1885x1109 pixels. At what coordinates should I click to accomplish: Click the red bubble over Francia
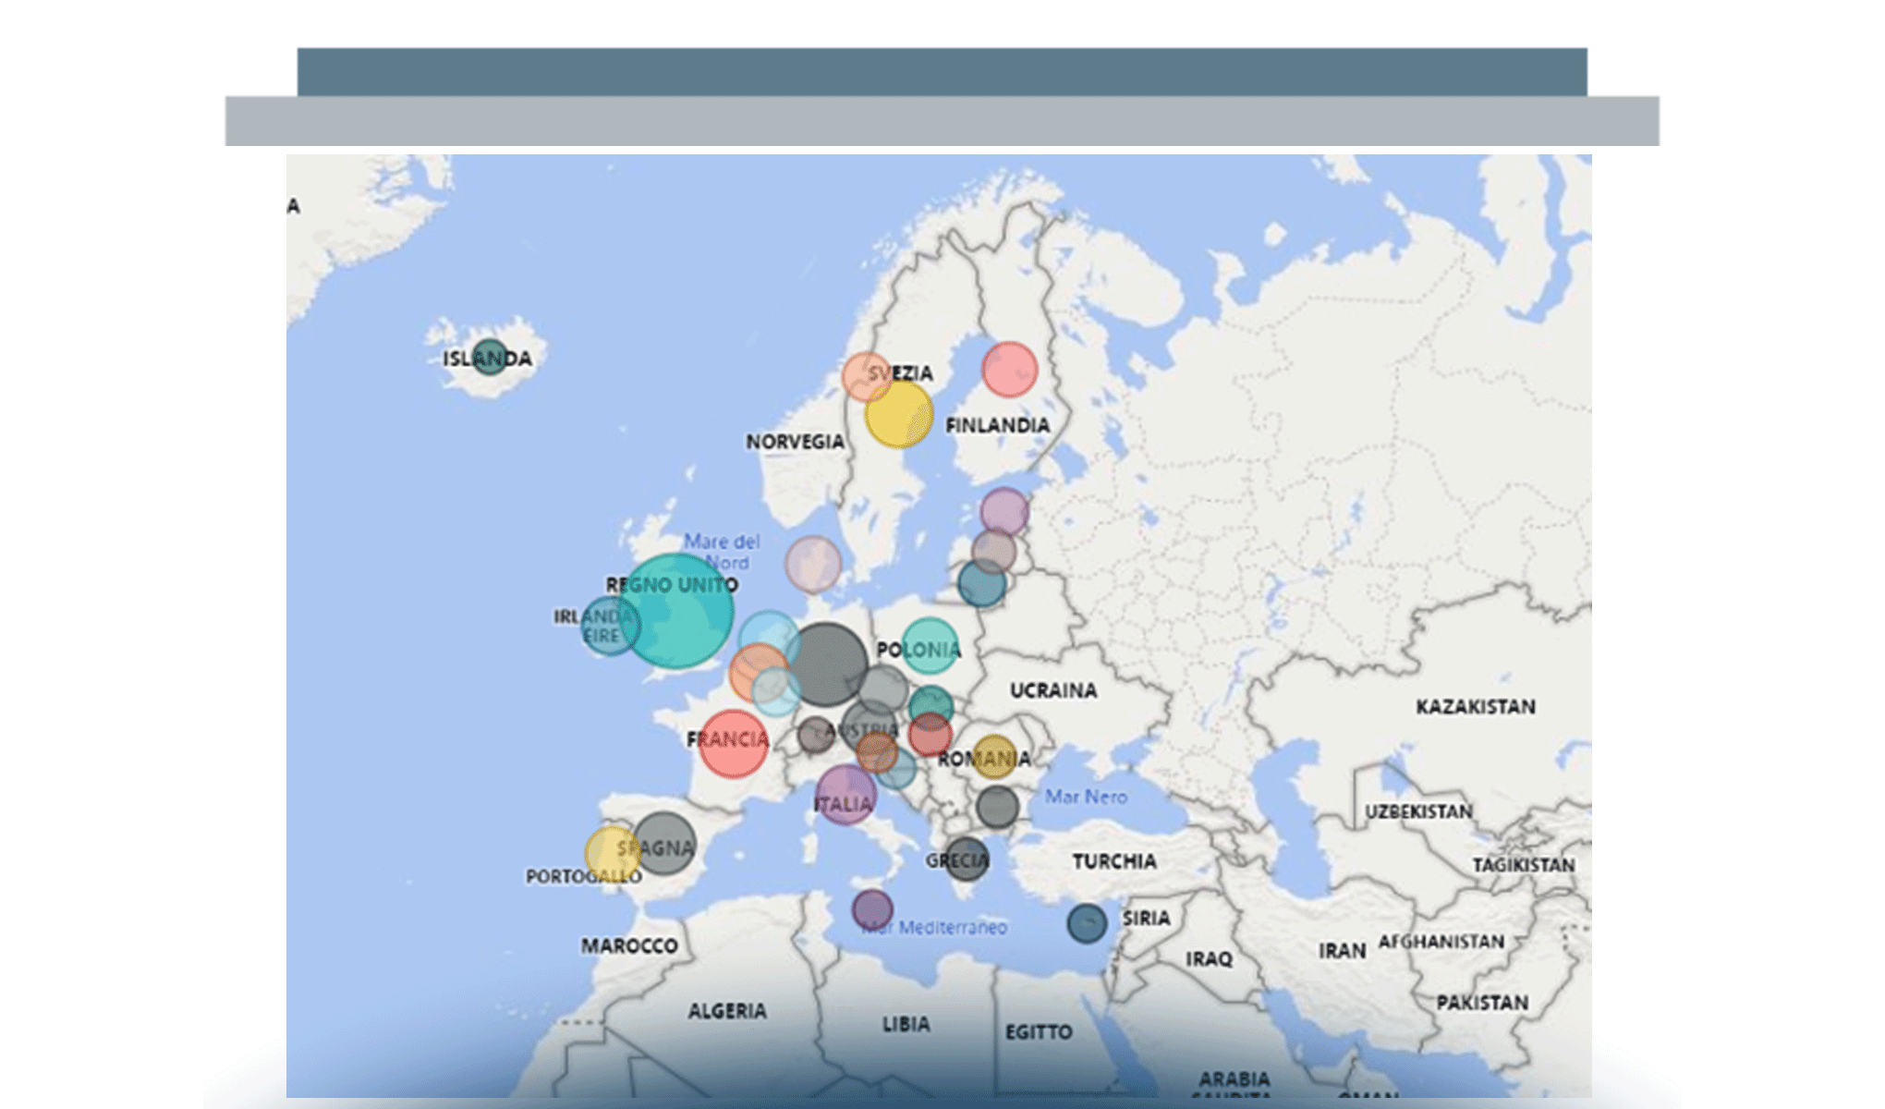coord(734,743)
